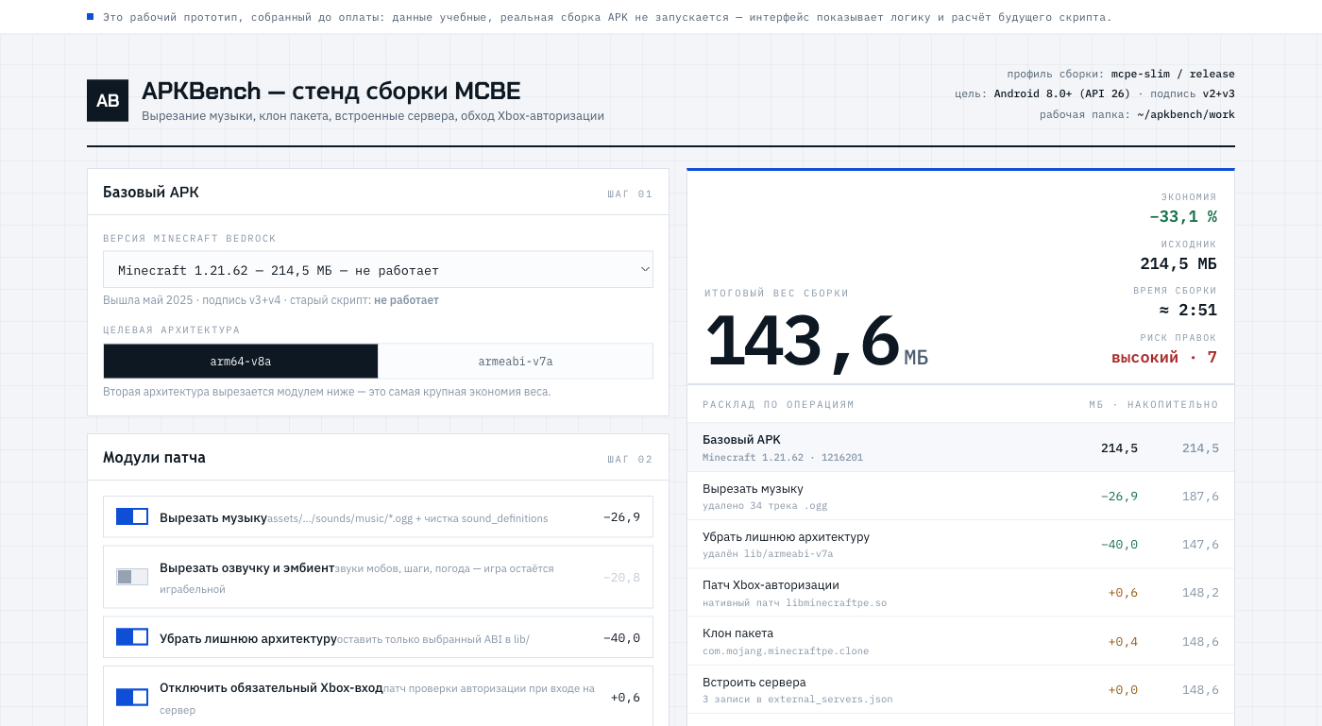Click the −33,1 % savings value
The height and width of the screenshot is (726, 1322).
coord(1183,217)
